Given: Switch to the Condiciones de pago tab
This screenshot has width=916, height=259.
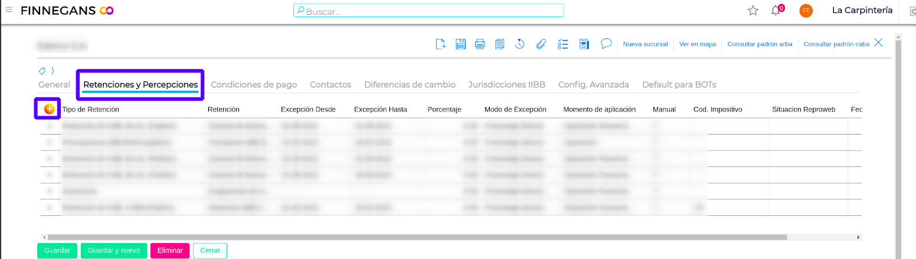Looking at the screenshot, I should tap(254, 84).
